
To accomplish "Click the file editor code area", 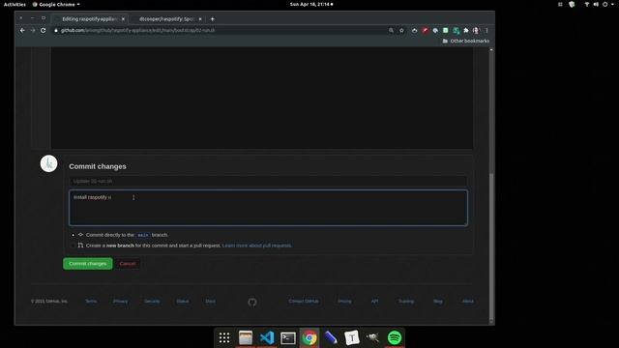I will pos(262,98).
